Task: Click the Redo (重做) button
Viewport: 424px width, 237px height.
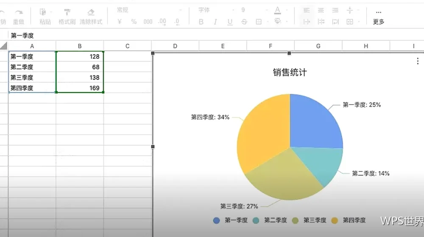Action: point(19,17)
